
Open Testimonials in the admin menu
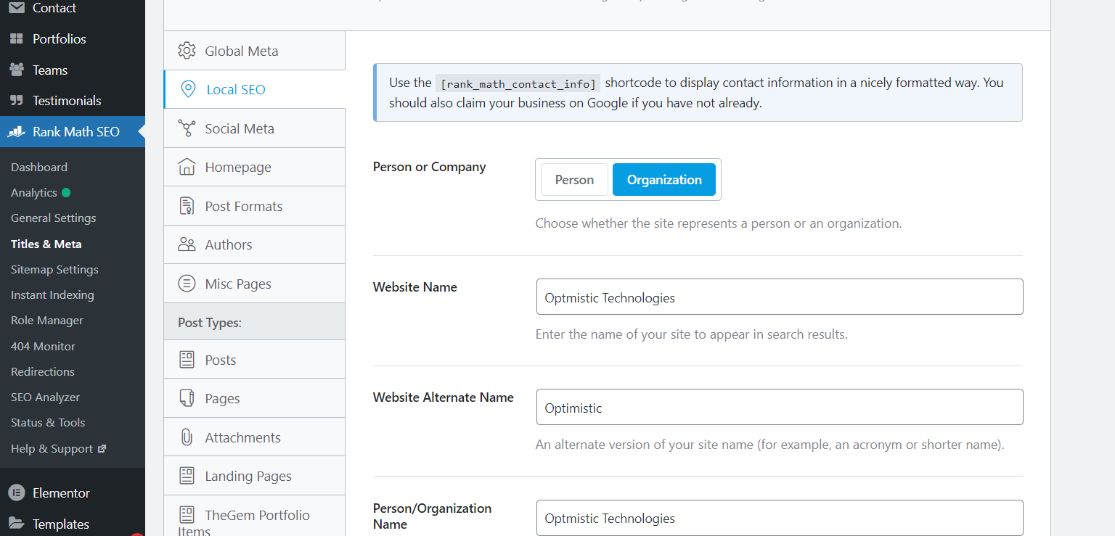click(x=67, y=101)
